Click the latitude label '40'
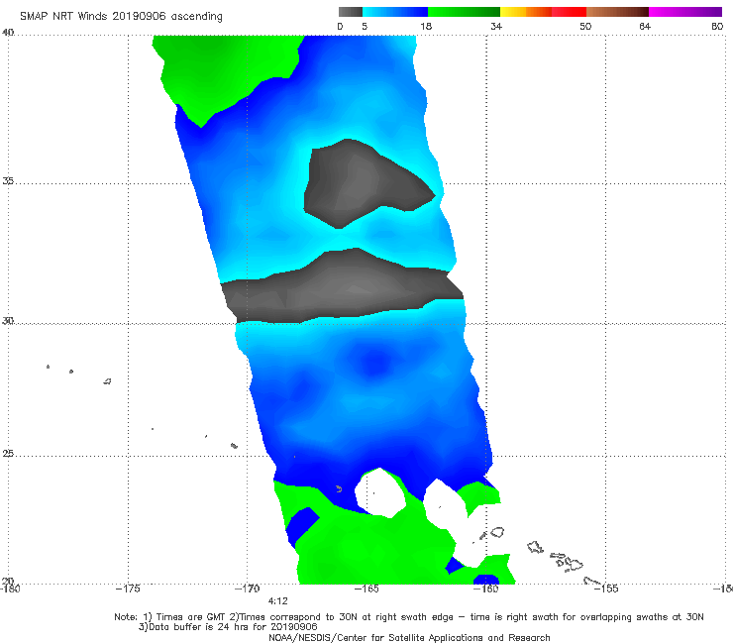733x644 pixels. (x=8, y=32)
